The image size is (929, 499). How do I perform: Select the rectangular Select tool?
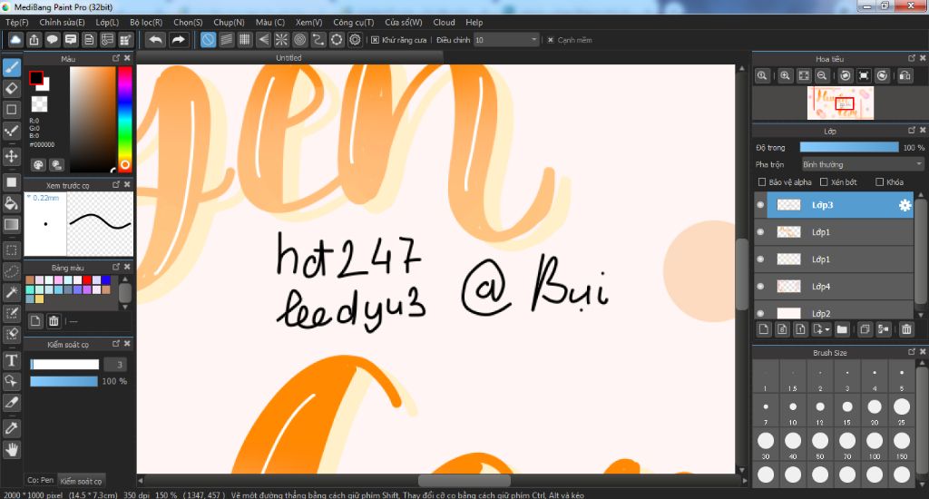(x=12, y=250)
